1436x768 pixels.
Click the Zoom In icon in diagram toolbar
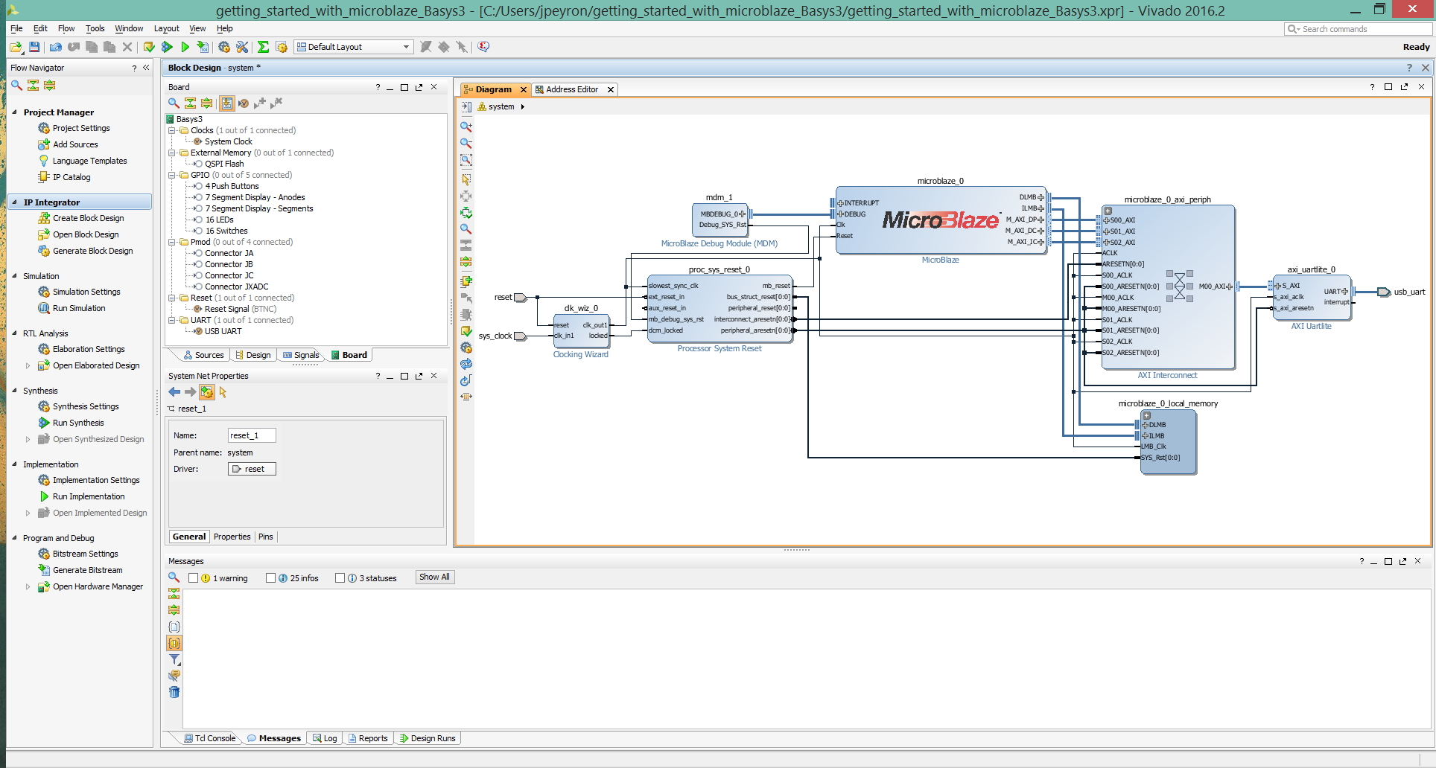coord(466,126)
